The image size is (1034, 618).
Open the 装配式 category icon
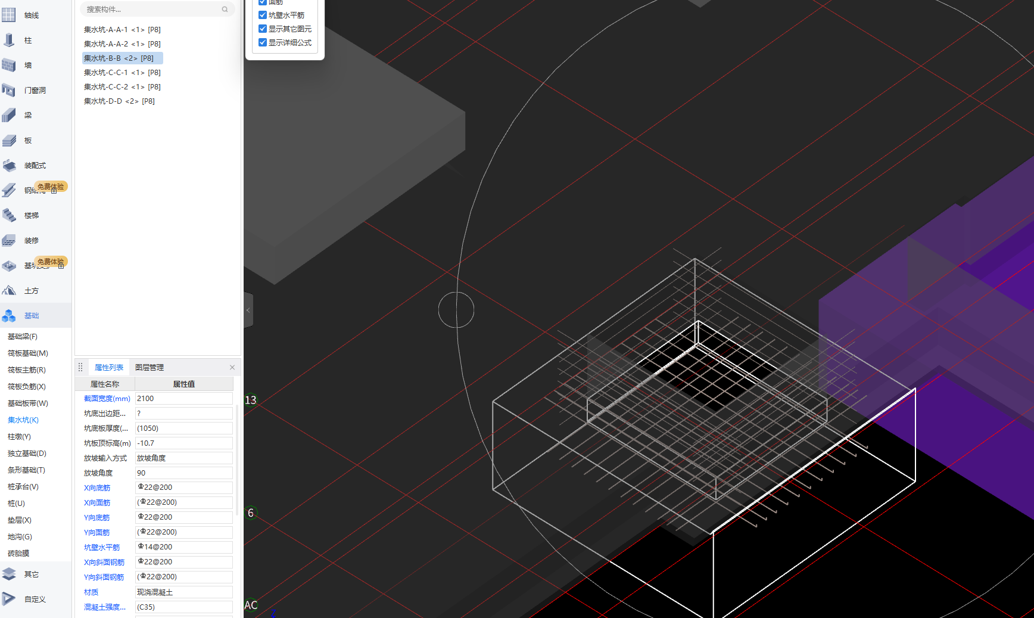tap(9, 165)
